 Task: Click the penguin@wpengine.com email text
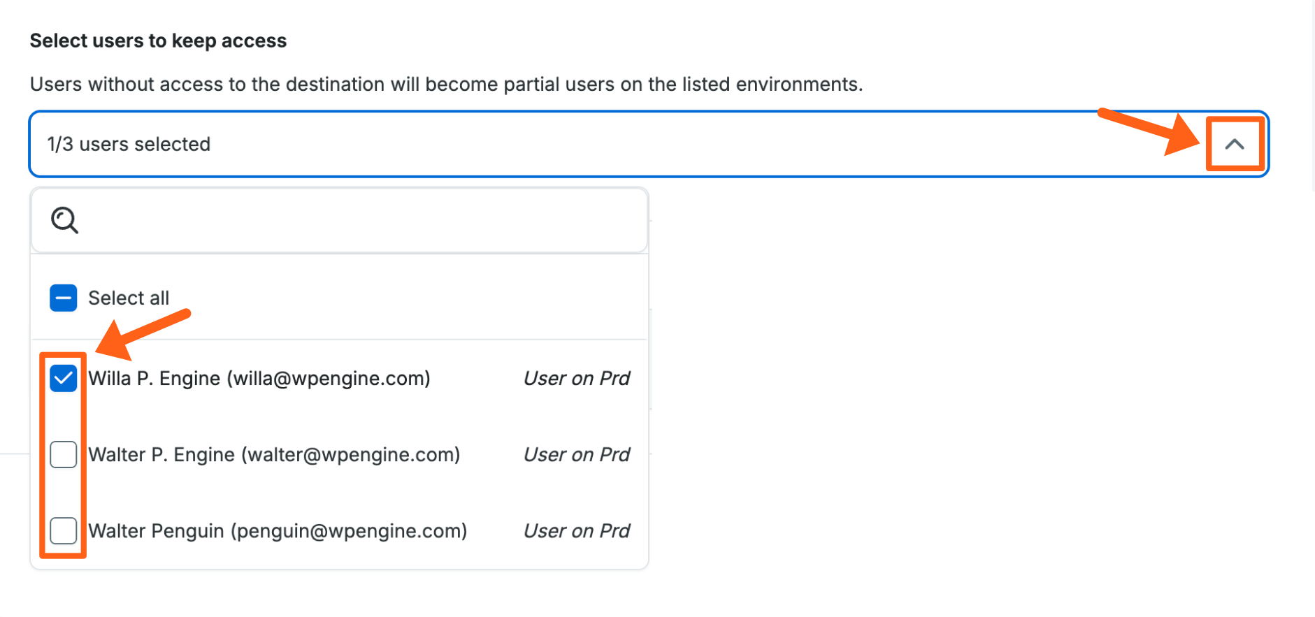coord(349,530)
